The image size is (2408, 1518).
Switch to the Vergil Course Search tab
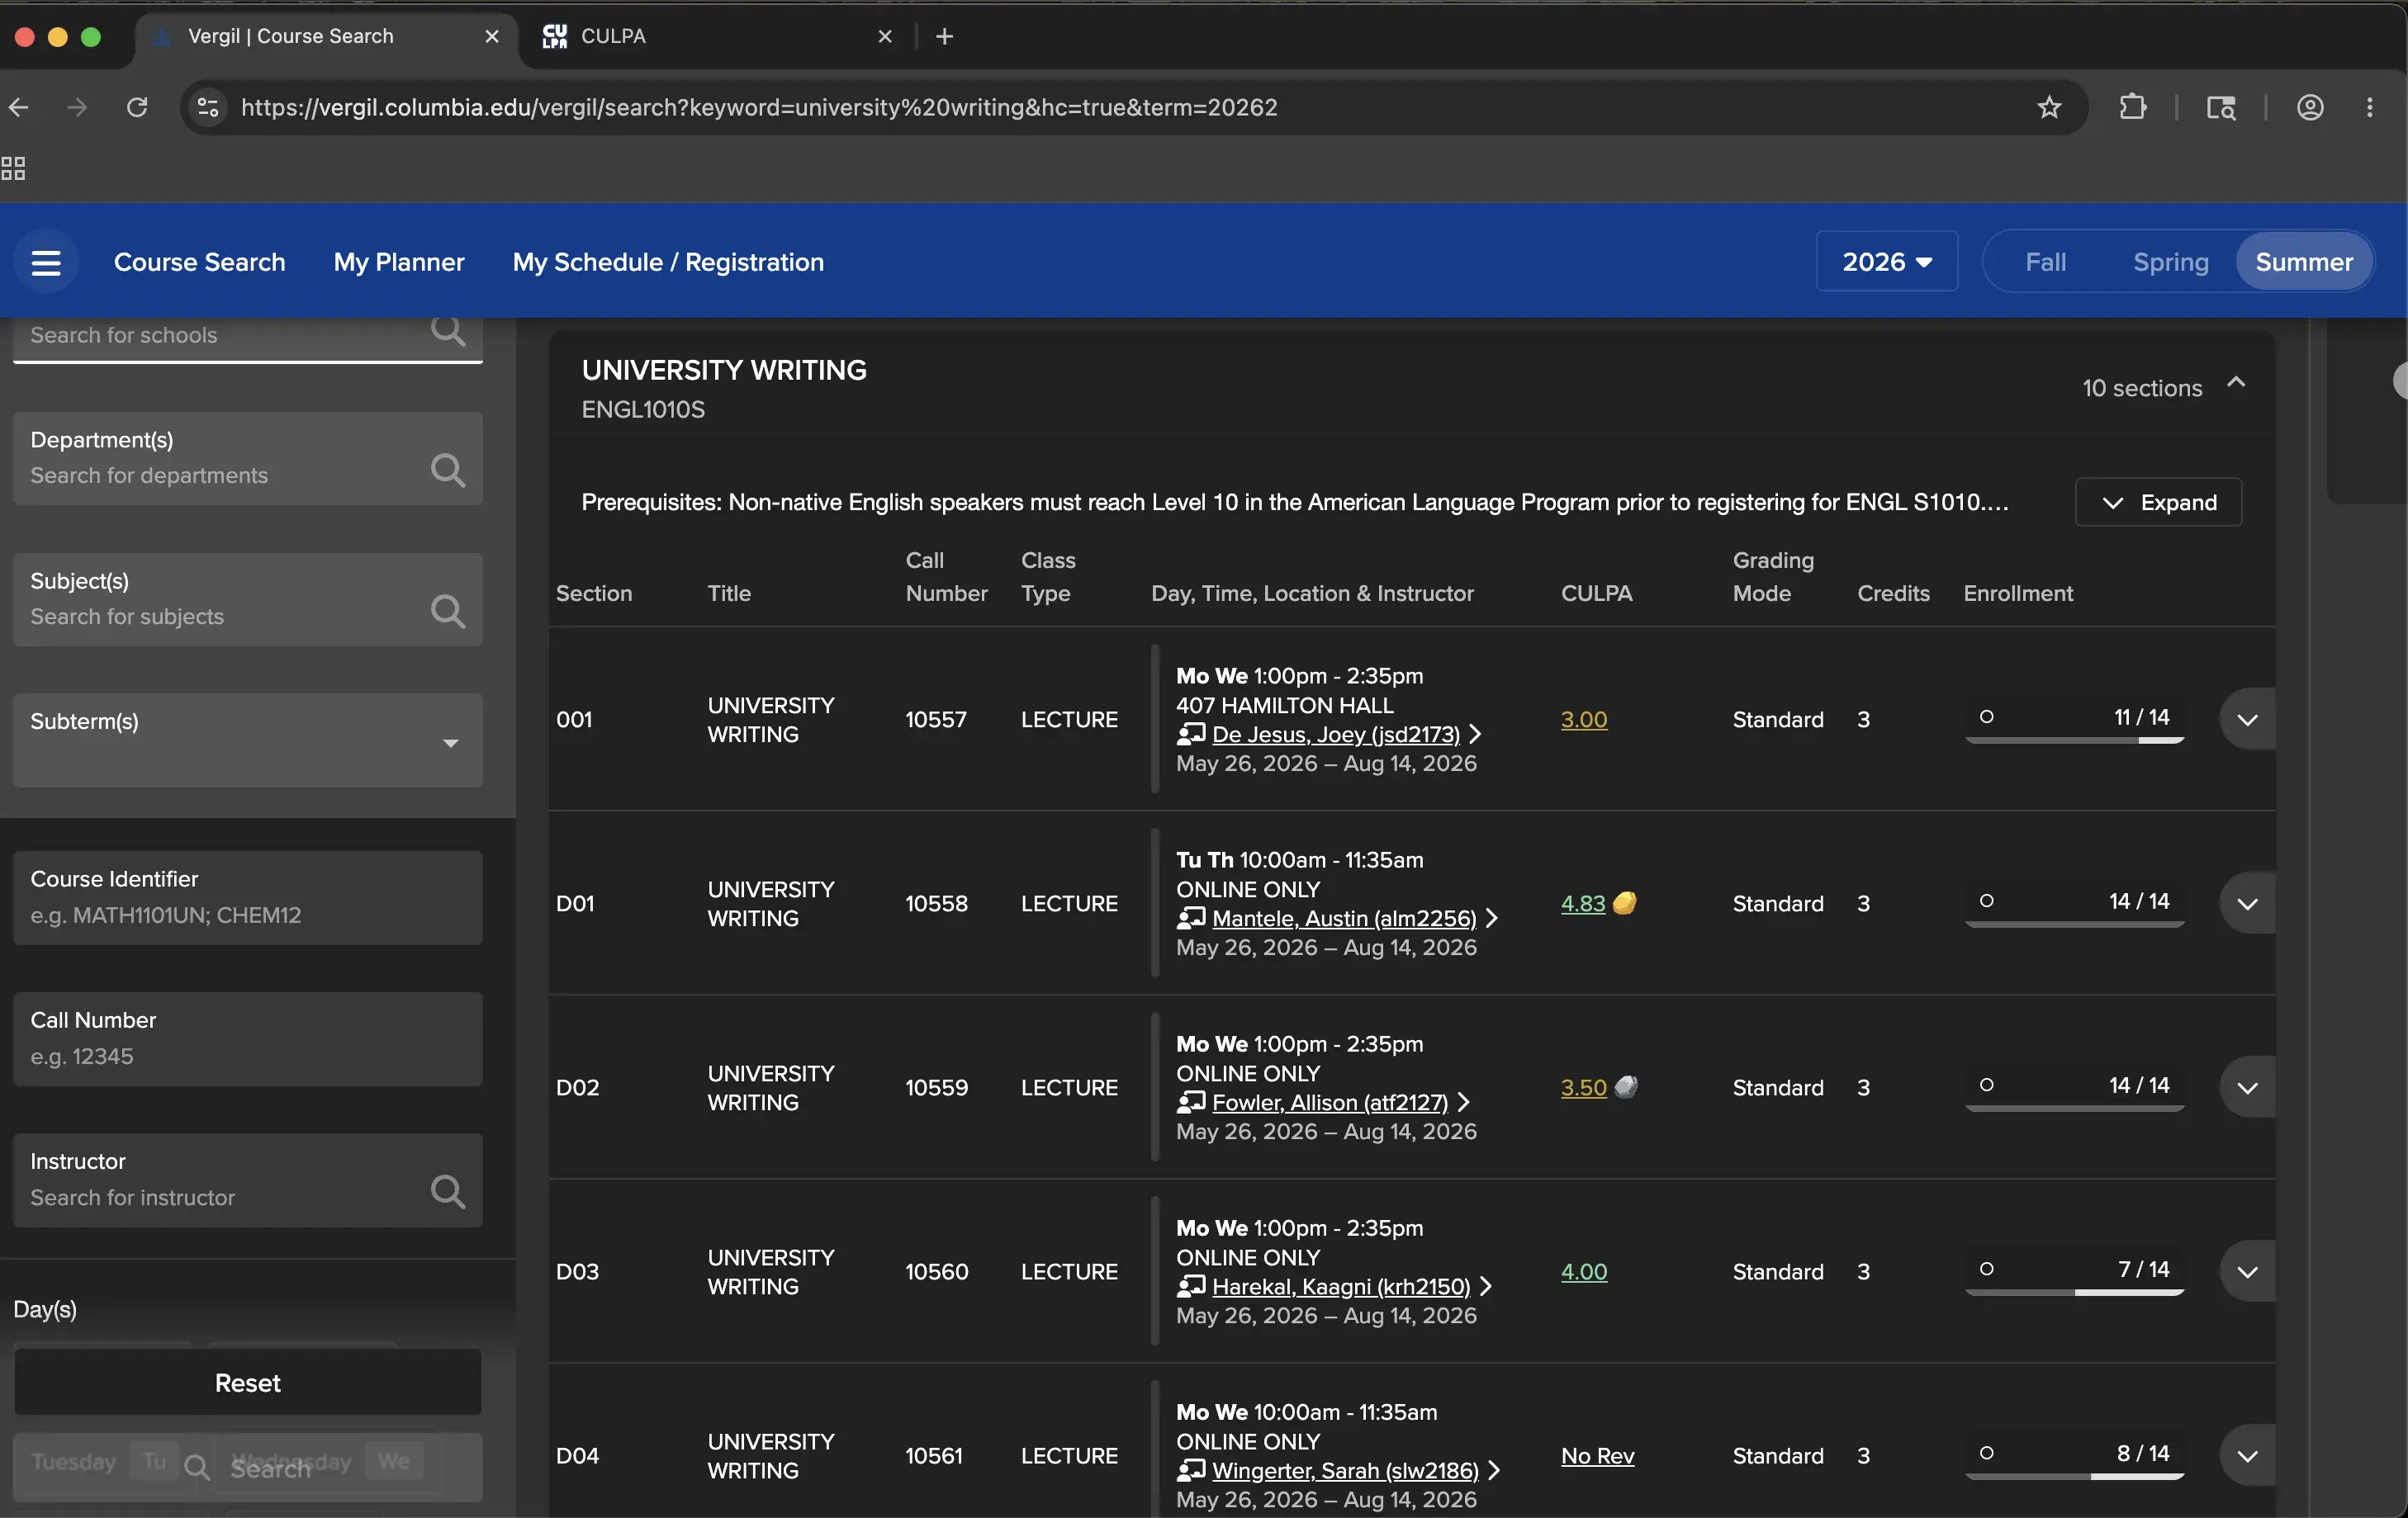(325, 36)
